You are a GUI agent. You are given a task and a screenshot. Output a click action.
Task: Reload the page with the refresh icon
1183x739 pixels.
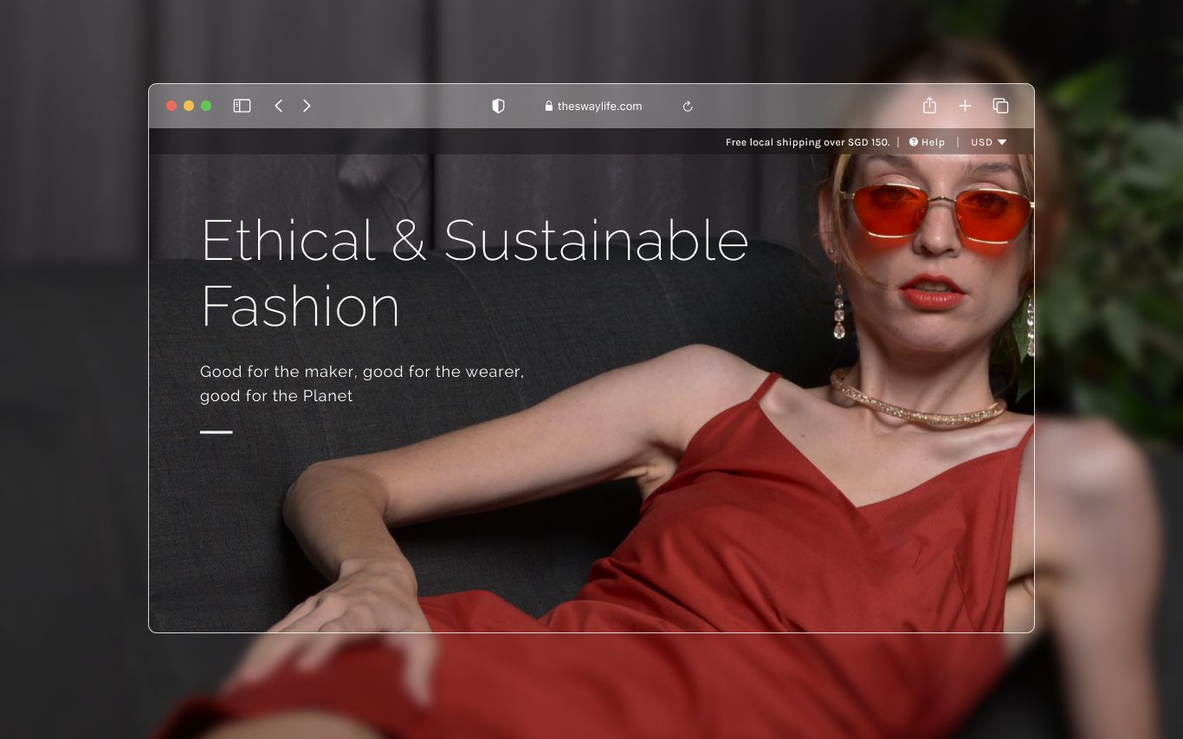pos(688,107)
